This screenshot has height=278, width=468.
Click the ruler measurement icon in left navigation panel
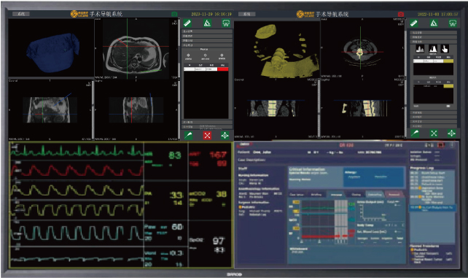click(x=187, y=23)
